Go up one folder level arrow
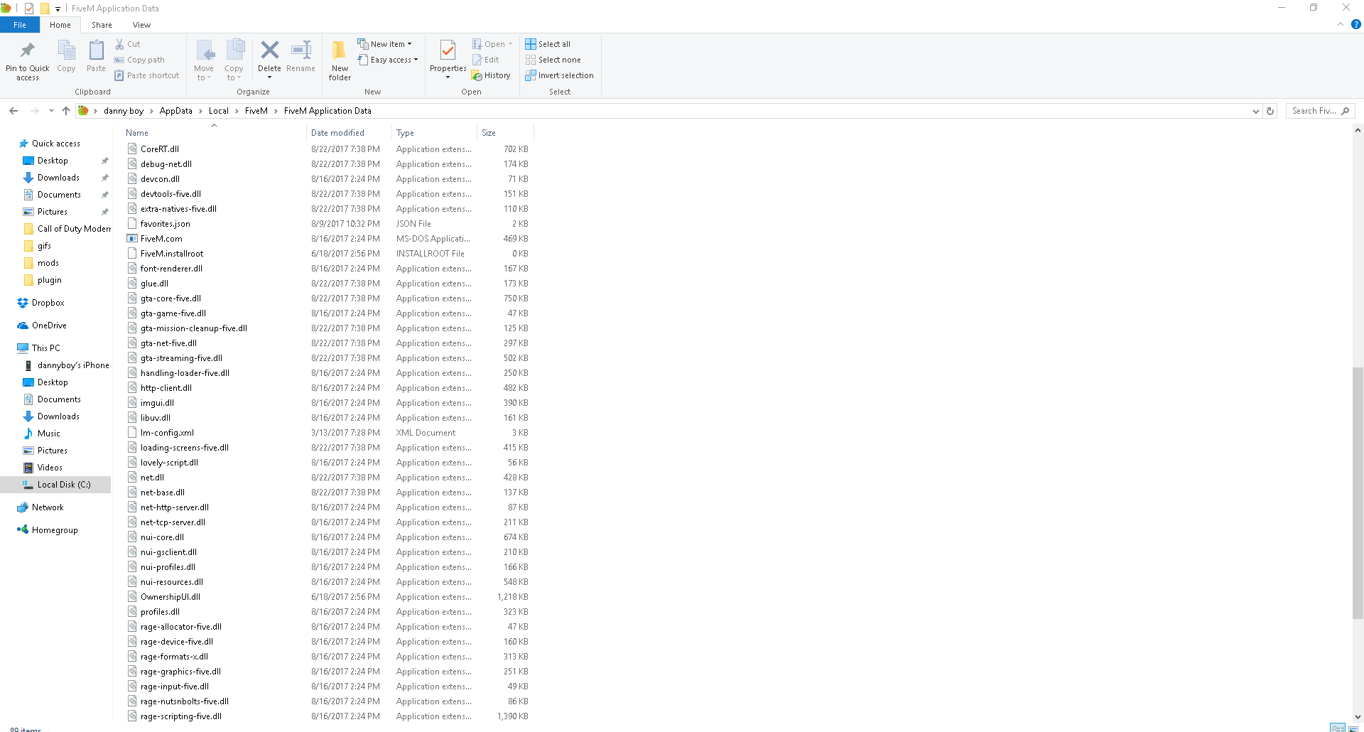Screen dimensions: 1364x732 click(66, 111)
